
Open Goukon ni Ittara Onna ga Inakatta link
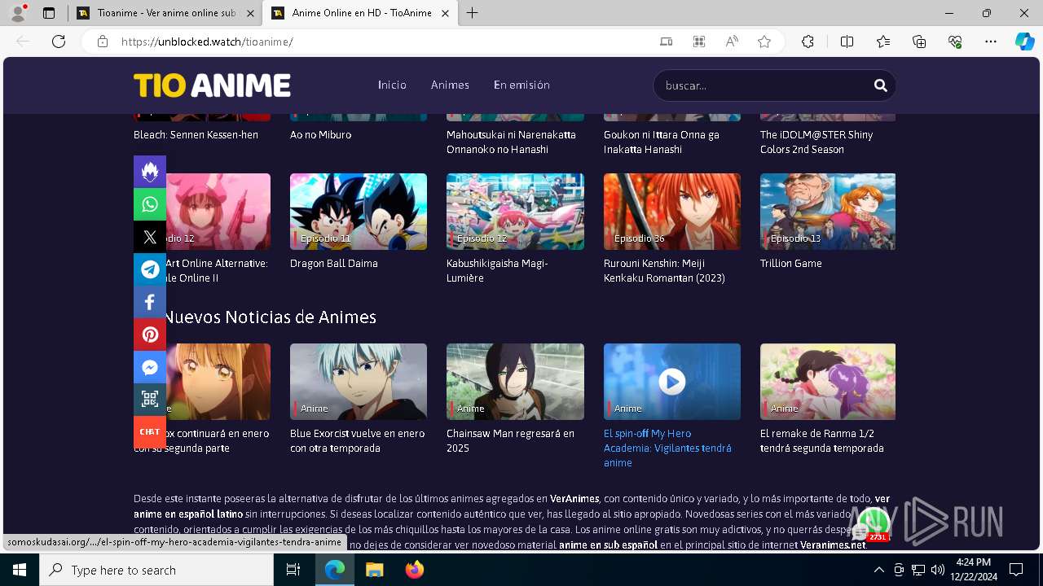[661, 142]
